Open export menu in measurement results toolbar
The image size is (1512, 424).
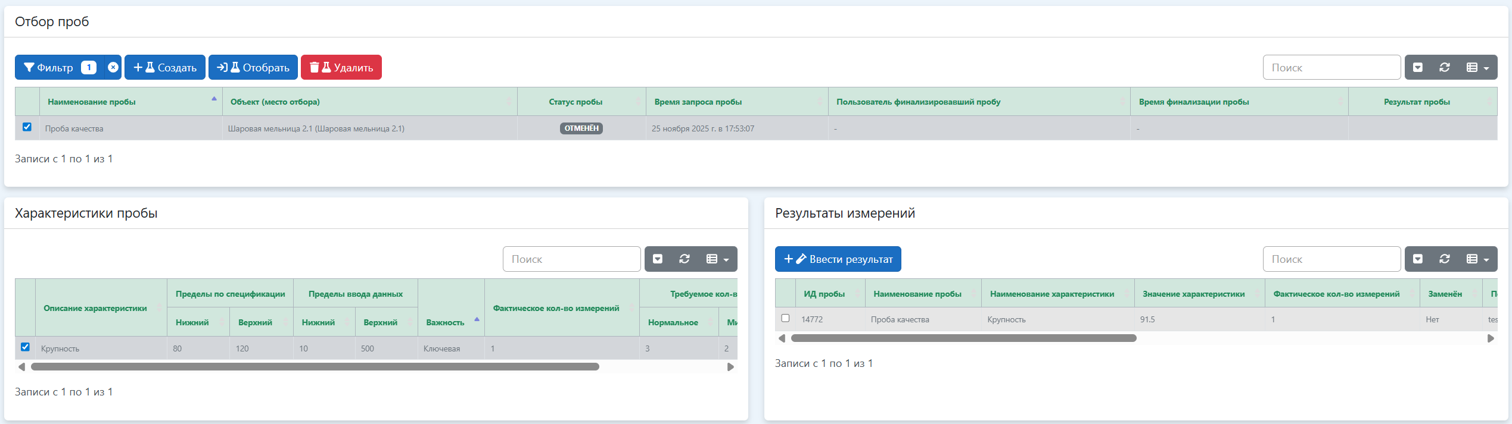[1418, 259]
